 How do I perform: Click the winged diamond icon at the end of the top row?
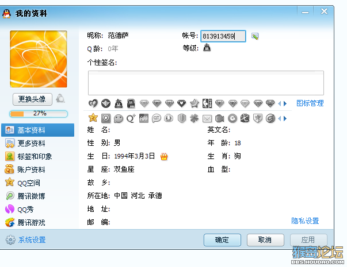(x=270, y=103)
